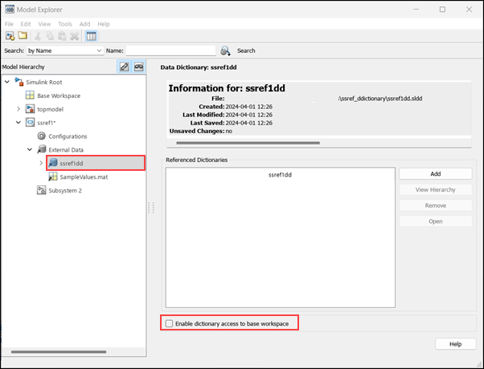This screenshot has width=484, height=369.
Task: Click the Open button for referenced dictionaries
Action: pos(436,221)
